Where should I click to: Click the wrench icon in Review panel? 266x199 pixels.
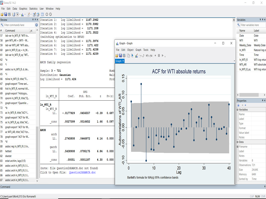point(2,25)
